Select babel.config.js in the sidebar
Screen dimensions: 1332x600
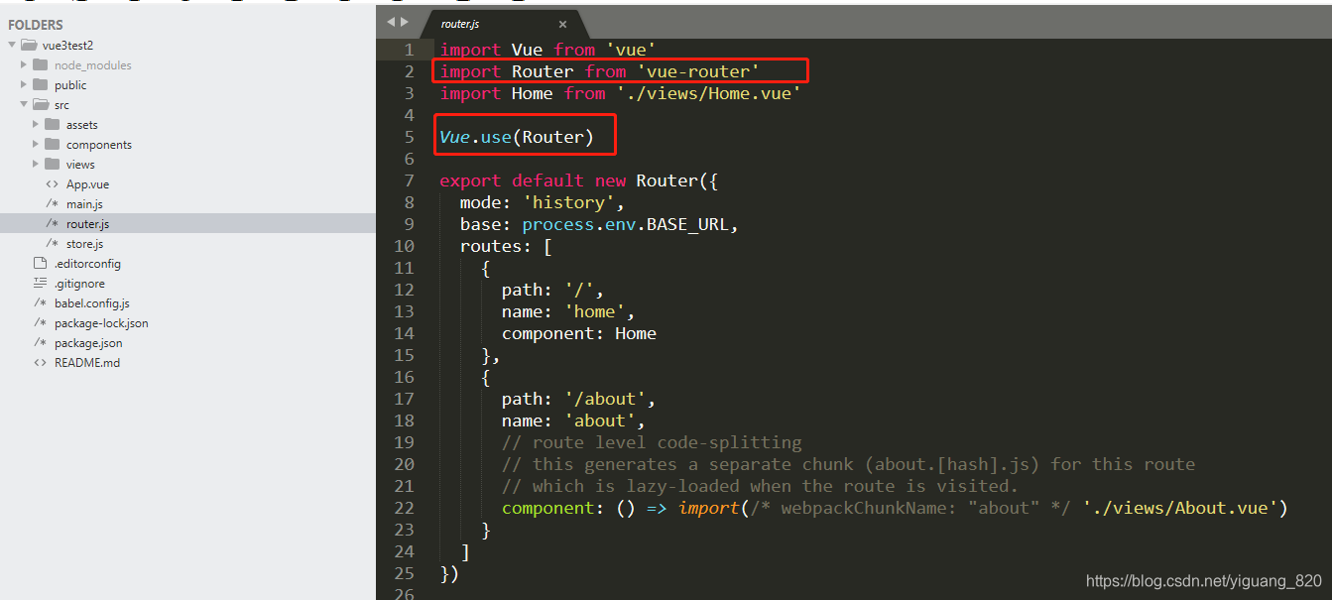pyautogui.click(x=91, y=302)
